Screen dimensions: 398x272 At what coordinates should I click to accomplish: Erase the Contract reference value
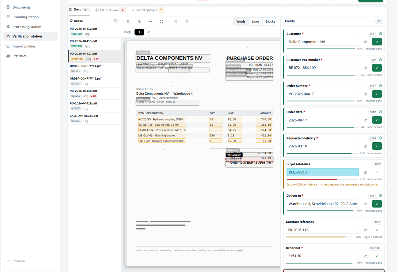tap(365, 230)
